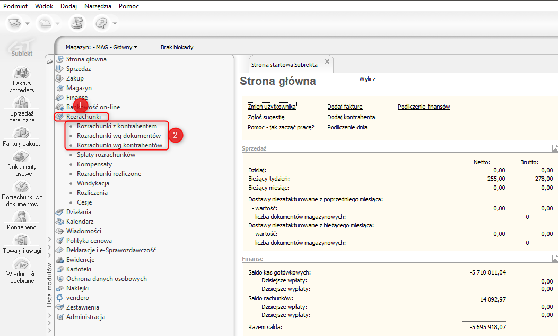The height and width of the screenshot is (336, 558).
Task: Click the help speech bubble toolbar icon
Action: click(101, 23)
